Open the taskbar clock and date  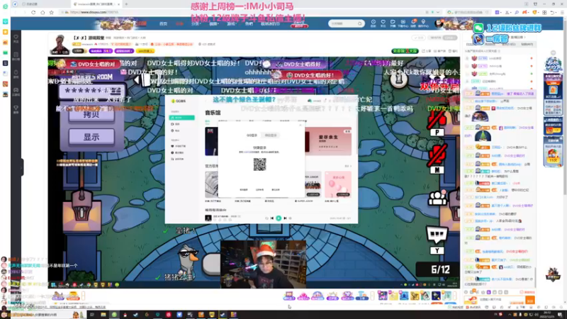click(x=547, y=315)
